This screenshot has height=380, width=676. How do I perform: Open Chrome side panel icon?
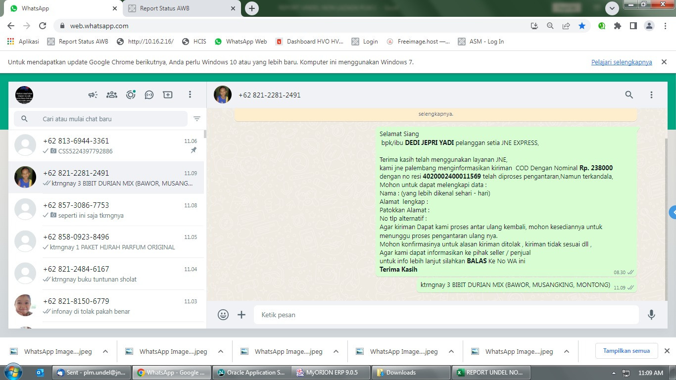(633, 26)
